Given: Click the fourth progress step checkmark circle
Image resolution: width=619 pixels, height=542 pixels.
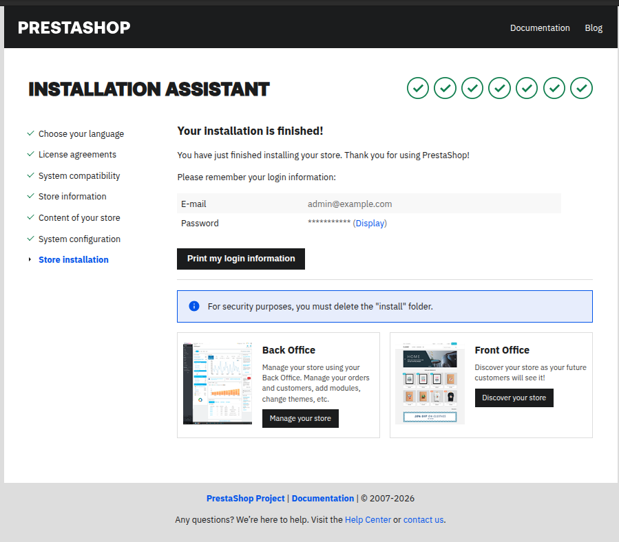Looking at the screenshot, I should pyautogui.click(x=499, y=88).
